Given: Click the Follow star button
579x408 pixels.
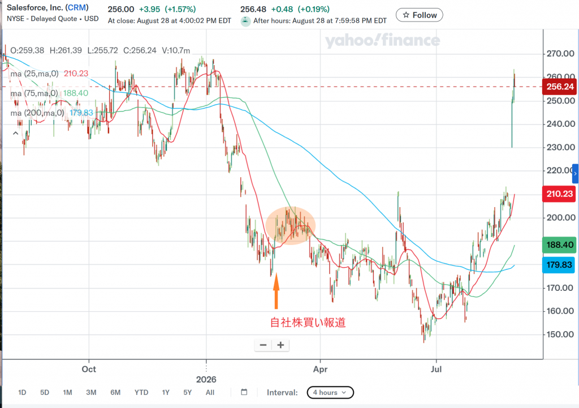Looking at the screenshot, I should [x=419, y=15].
